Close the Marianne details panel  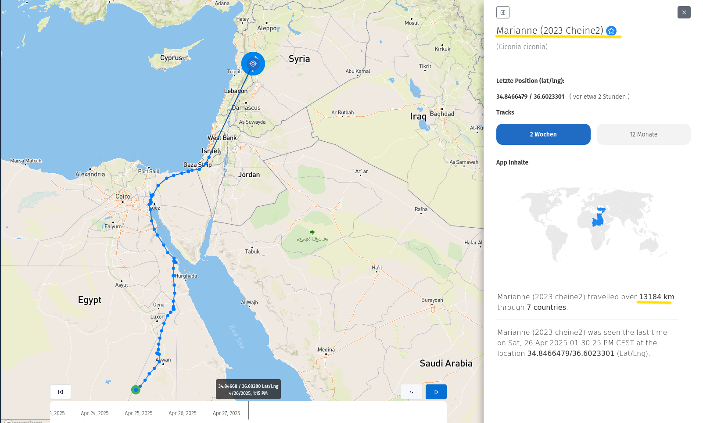pyautogui.click(x=684, y=12)
